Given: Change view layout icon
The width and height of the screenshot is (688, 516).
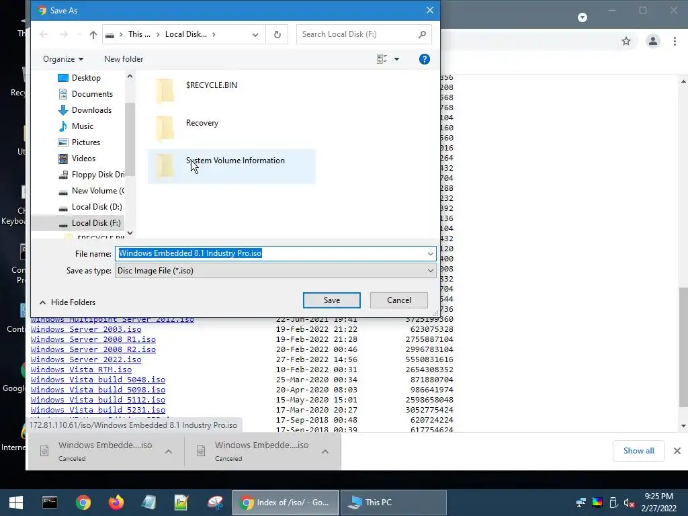Looking at the screenshot, I should (x=382, y=59).
